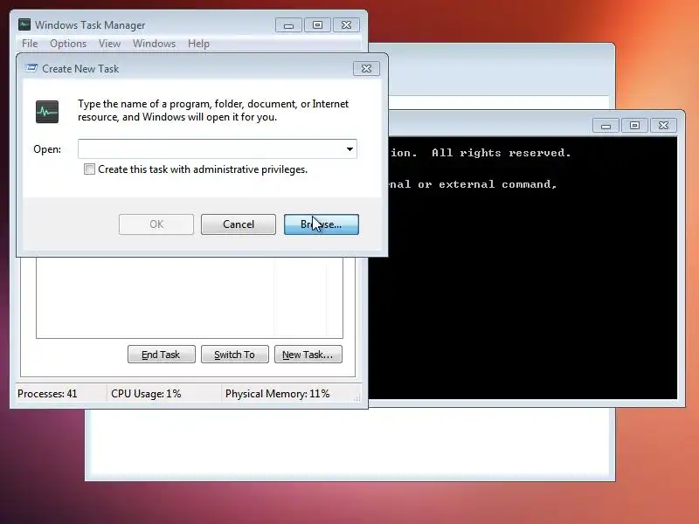Screen dimensions: 699x524
Task: Open the File menu in Task Manager
Action: (30, 44)
